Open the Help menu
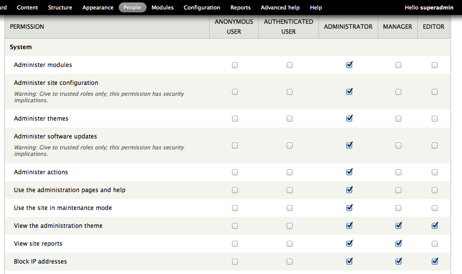Screen dimensions: 462x274 (316, 7)
